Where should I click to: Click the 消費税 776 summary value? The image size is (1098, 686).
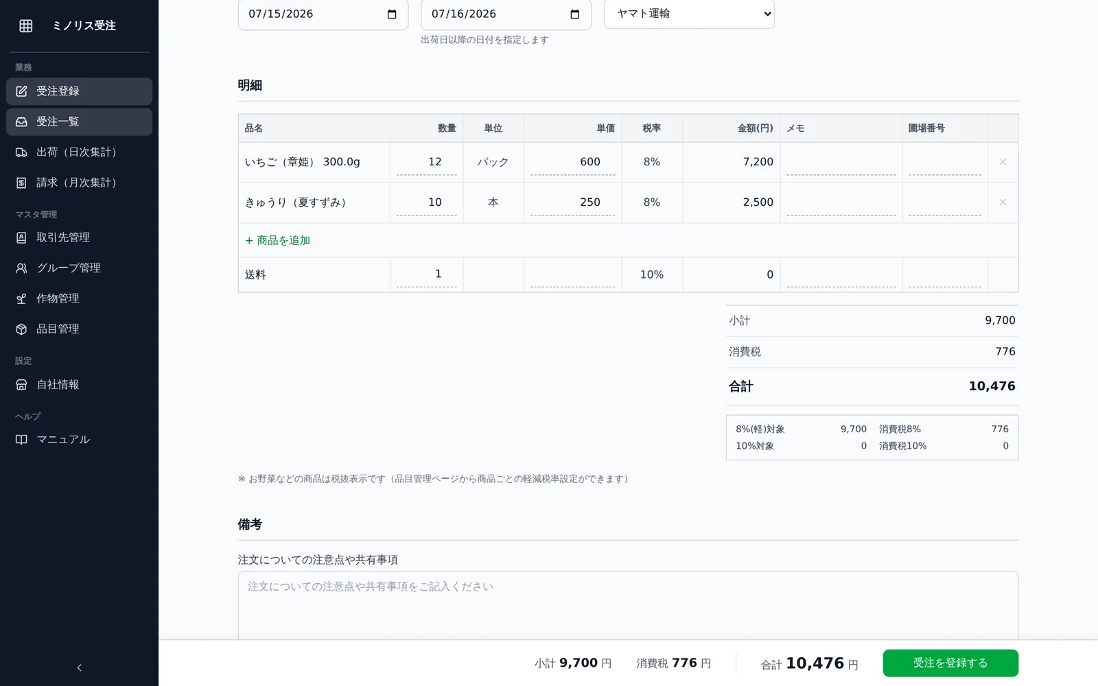(1005, 352)
